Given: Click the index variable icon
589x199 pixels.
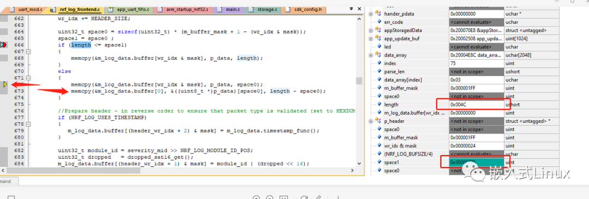Looking at the screenshot, I should (x=379, y=63).
